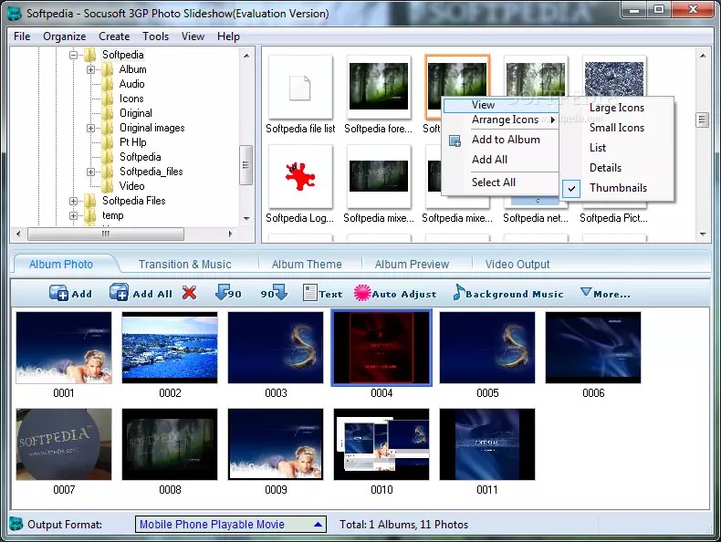
Task: Switch to Video Output tab
Action: [x=517, y=265]
